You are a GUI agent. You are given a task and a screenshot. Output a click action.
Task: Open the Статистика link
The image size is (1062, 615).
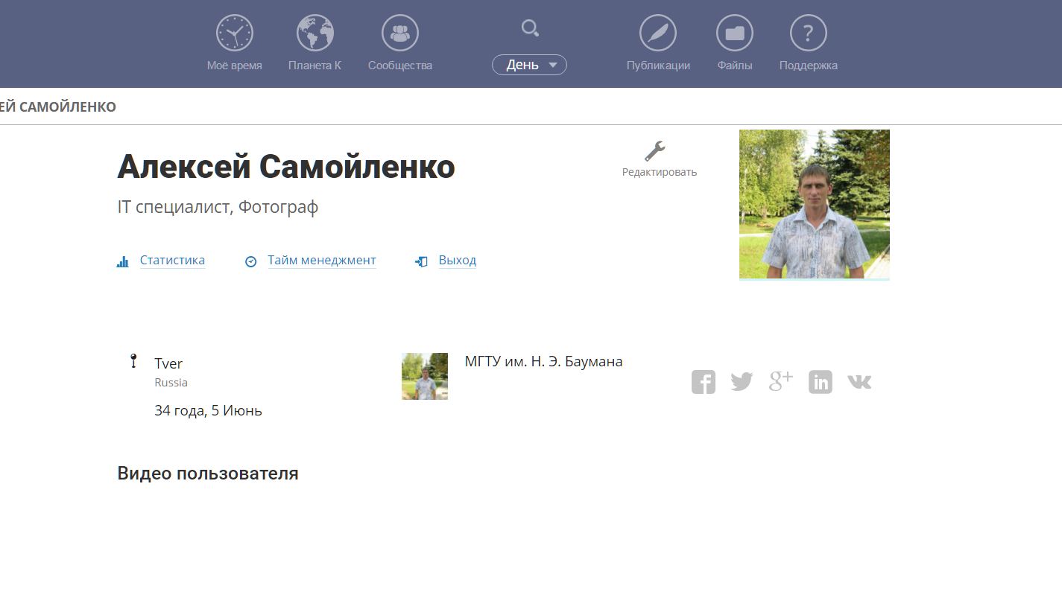(172, 261)
